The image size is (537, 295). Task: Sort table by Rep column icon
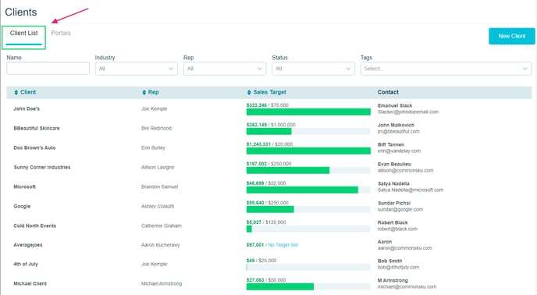[x=144, y=92]
